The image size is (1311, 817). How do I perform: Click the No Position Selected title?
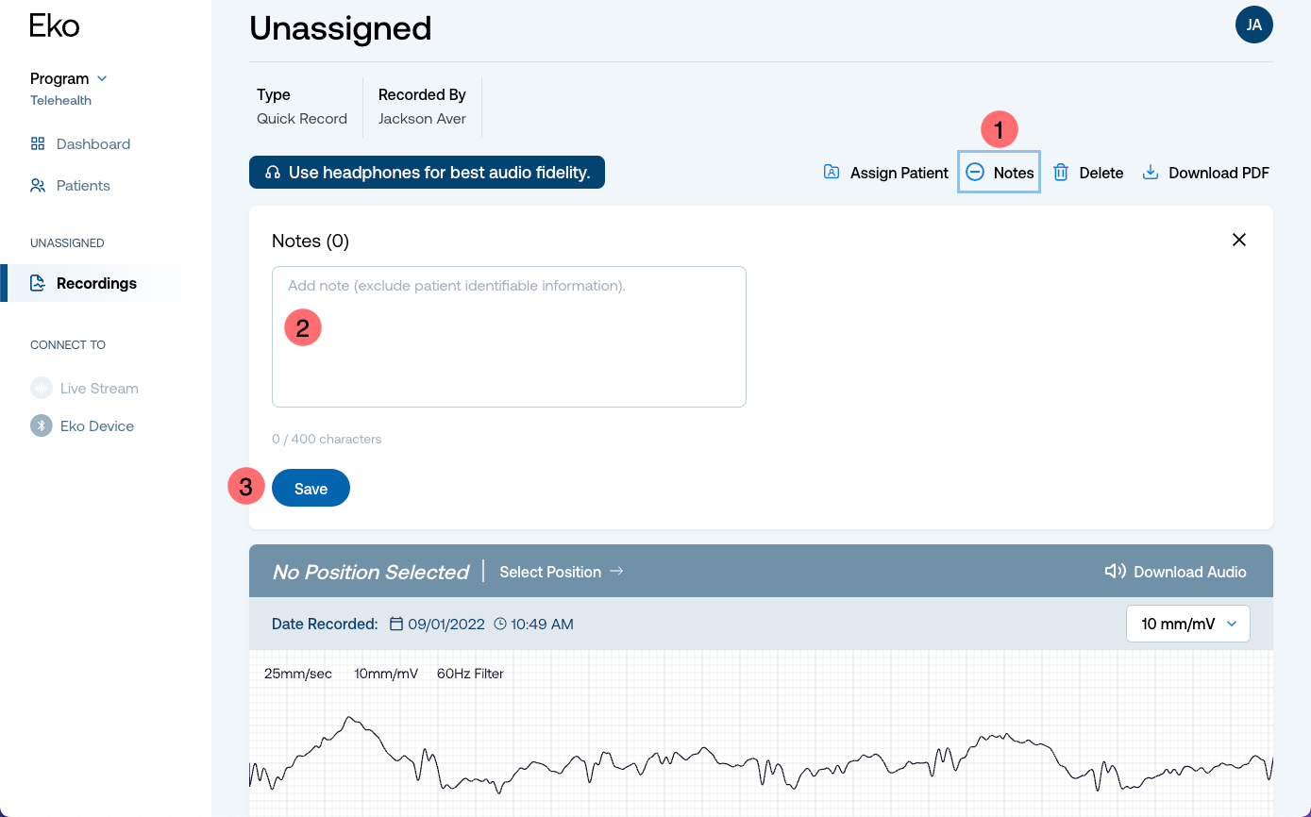click(370, 572)
